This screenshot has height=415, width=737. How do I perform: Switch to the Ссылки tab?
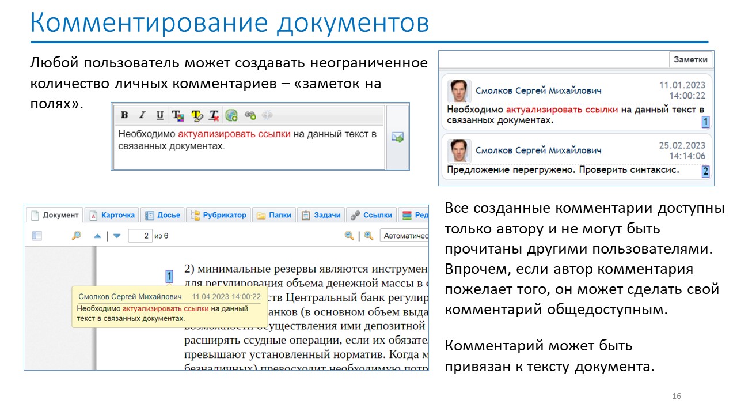[x=372, y=215]
